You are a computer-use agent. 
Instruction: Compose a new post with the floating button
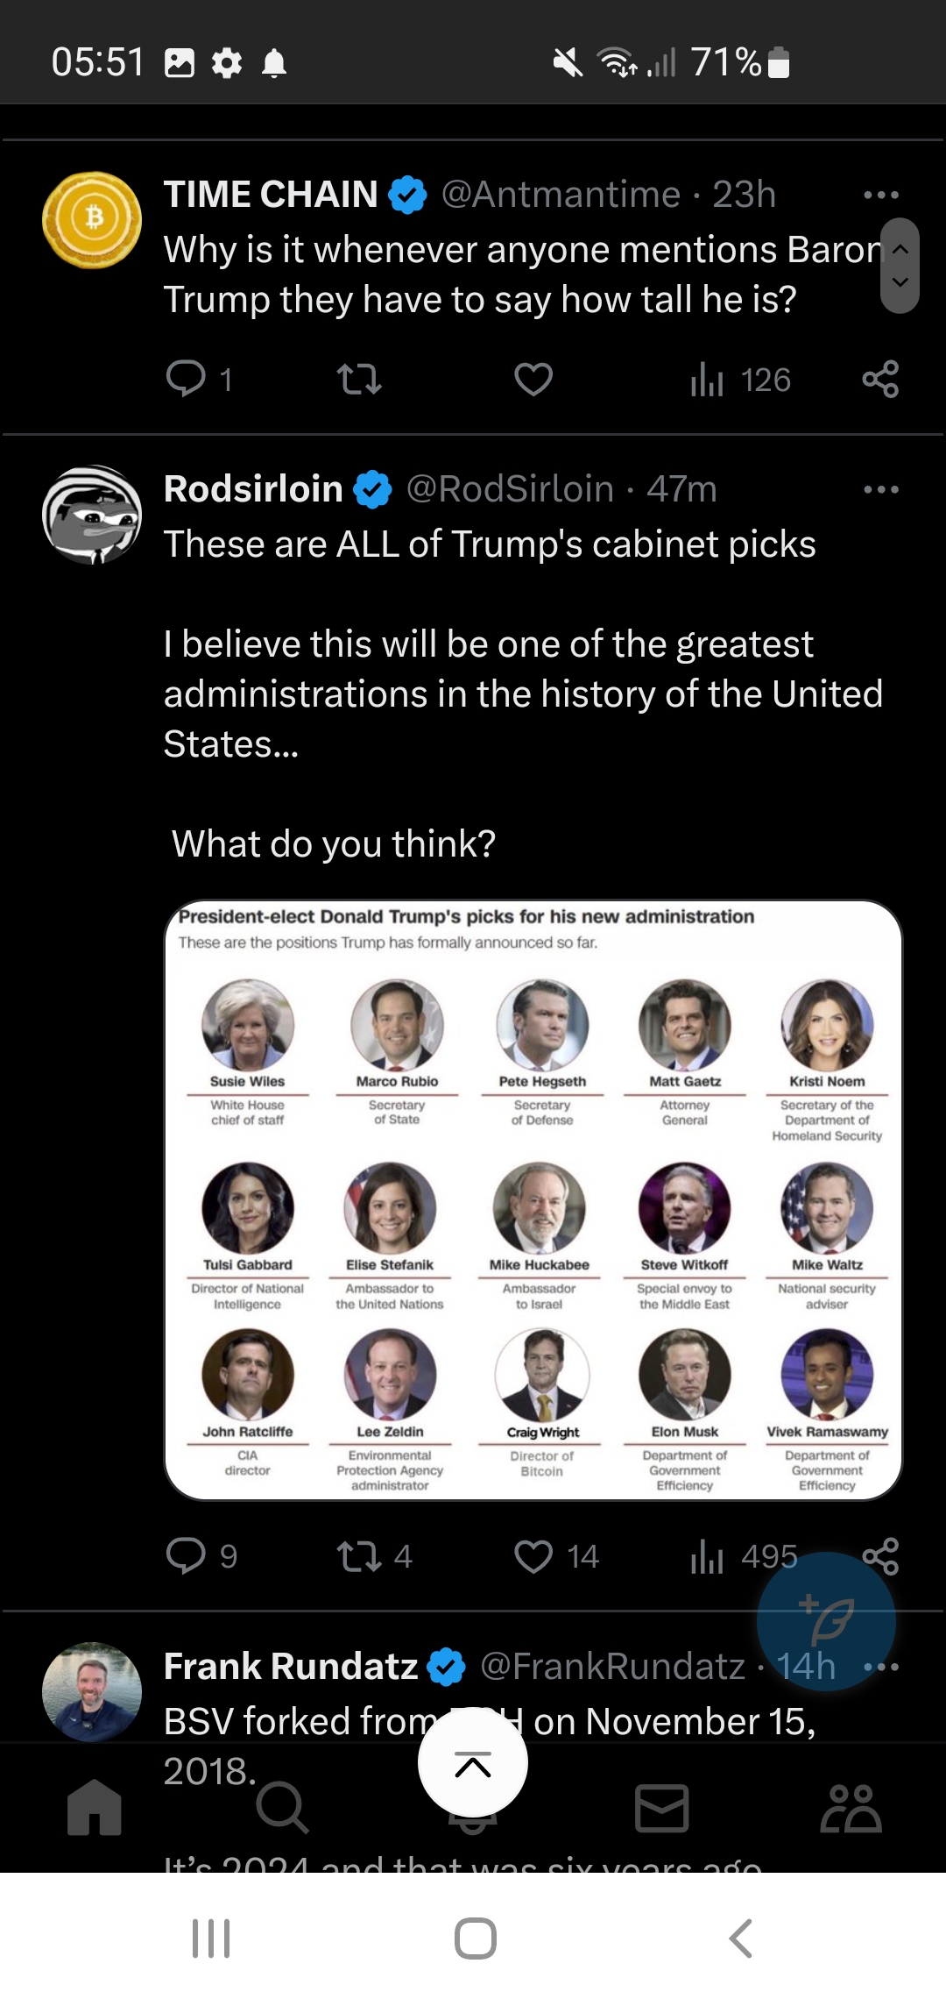[x=826, y=1621]
